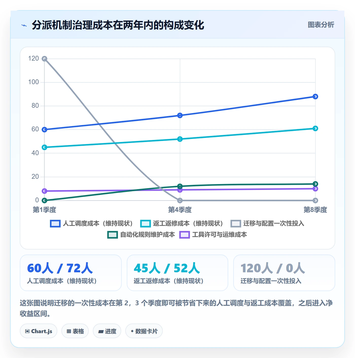Click the cyan line point at 第1季度
Screen dimensions: 355x358
tap(44, 147)
